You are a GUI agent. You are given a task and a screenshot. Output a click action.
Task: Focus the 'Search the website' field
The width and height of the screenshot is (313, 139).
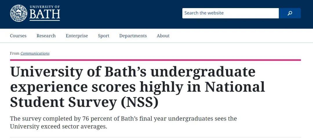(230, 13)
